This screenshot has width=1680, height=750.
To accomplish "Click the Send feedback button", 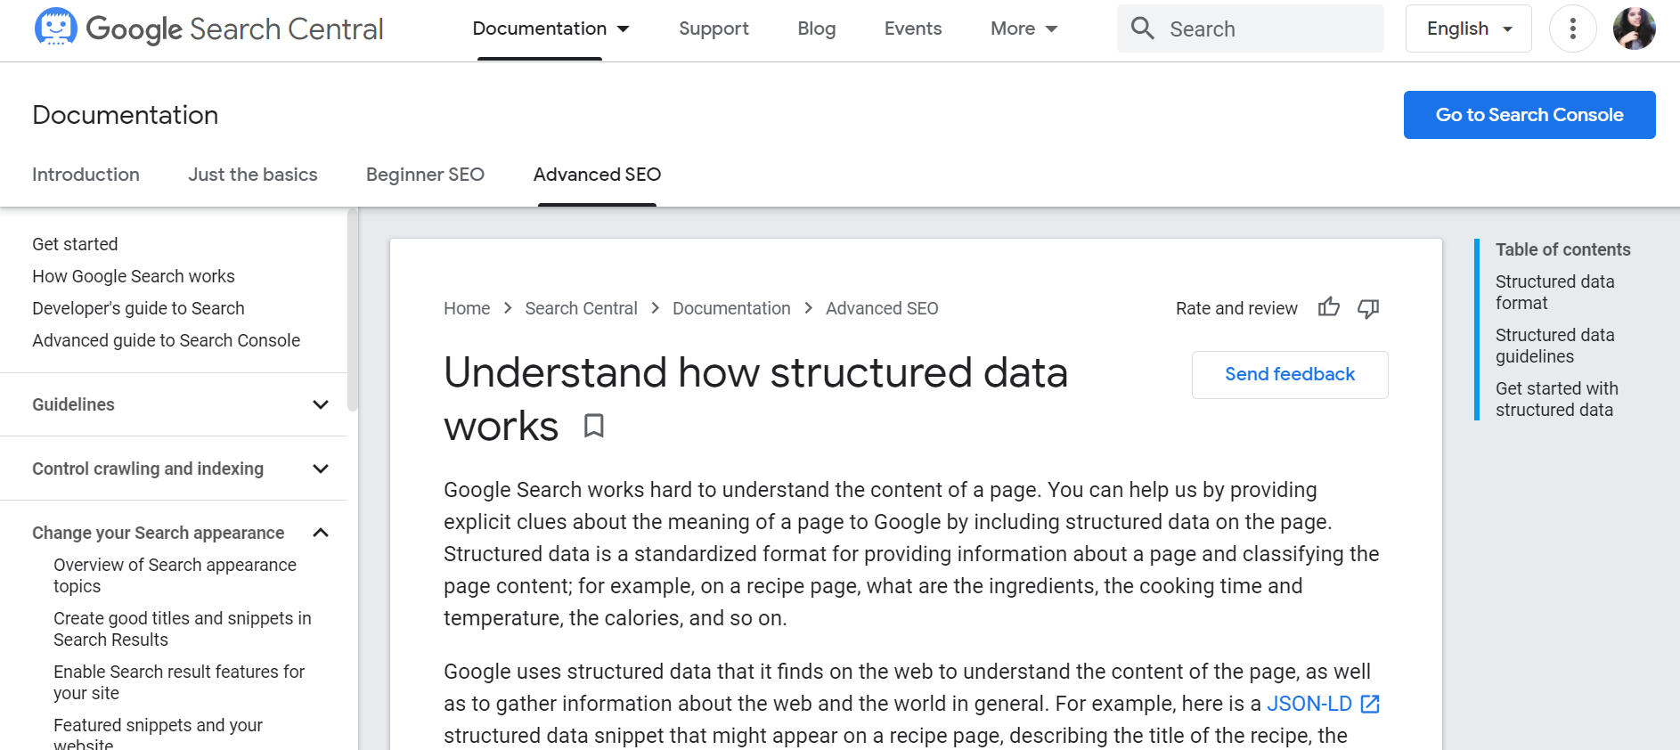I will point(1290,375).
